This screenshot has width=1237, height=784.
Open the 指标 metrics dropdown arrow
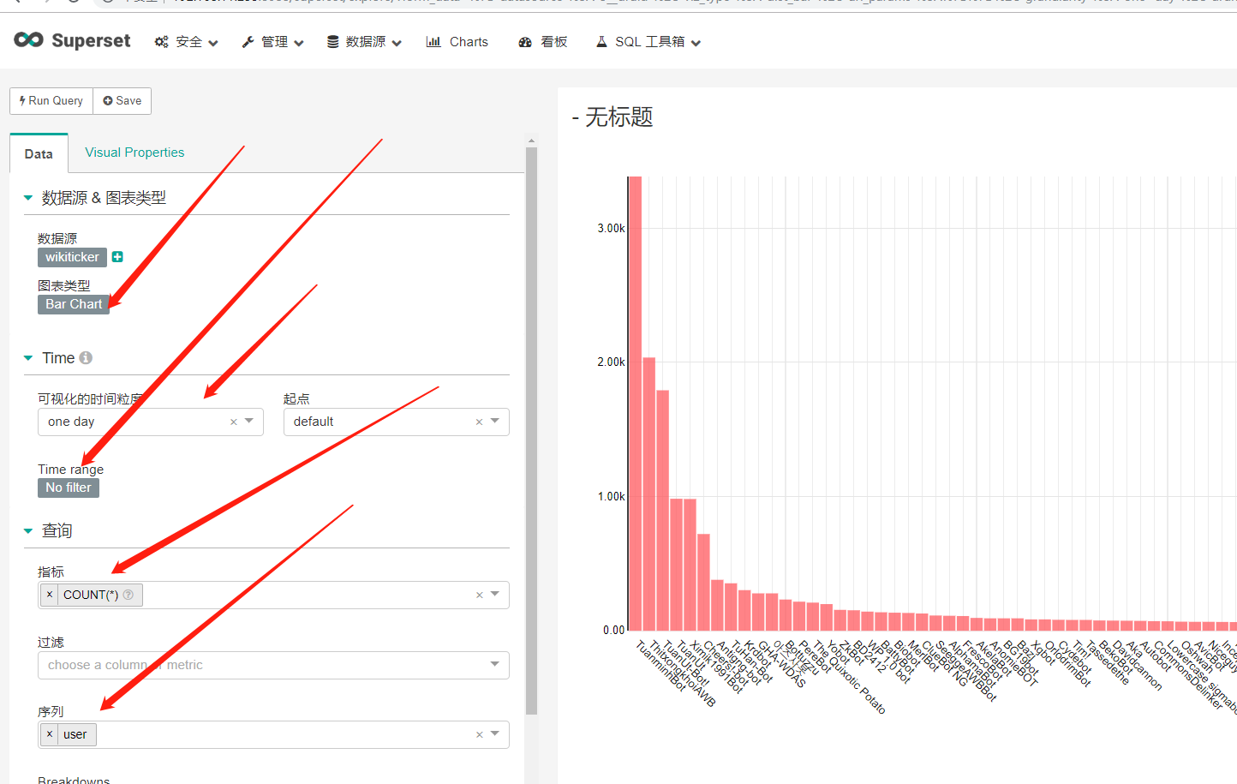[x=495, y=594]
